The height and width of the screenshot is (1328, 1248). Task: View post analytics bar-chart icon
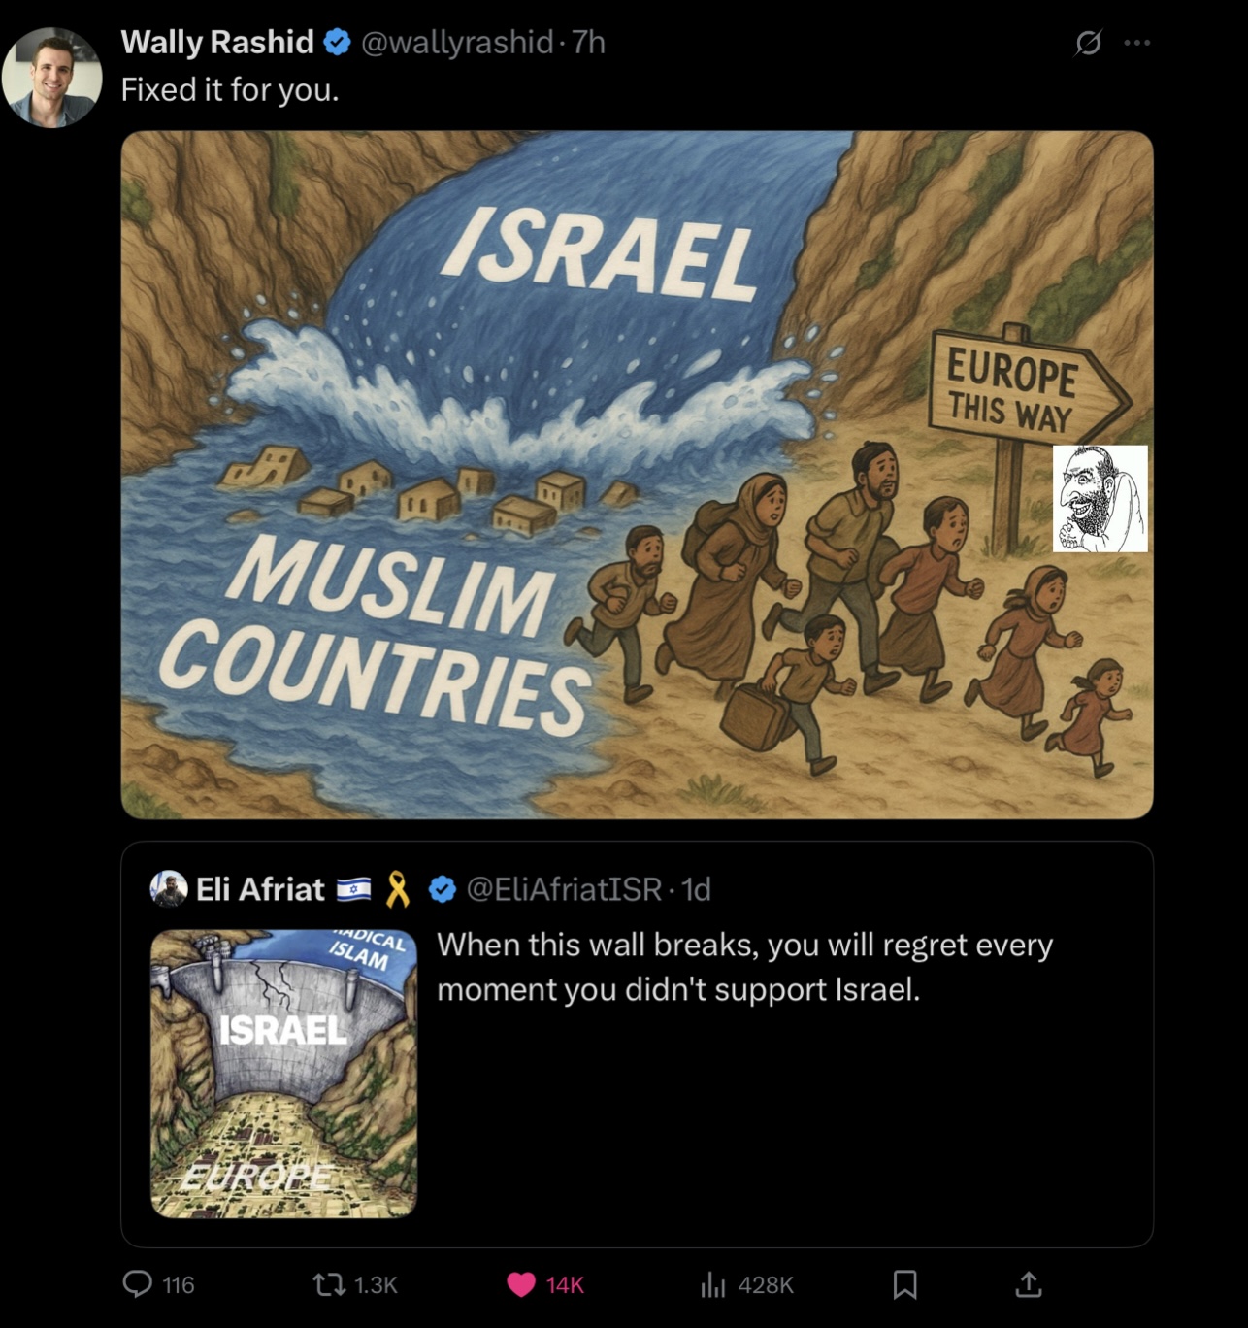713,1284
